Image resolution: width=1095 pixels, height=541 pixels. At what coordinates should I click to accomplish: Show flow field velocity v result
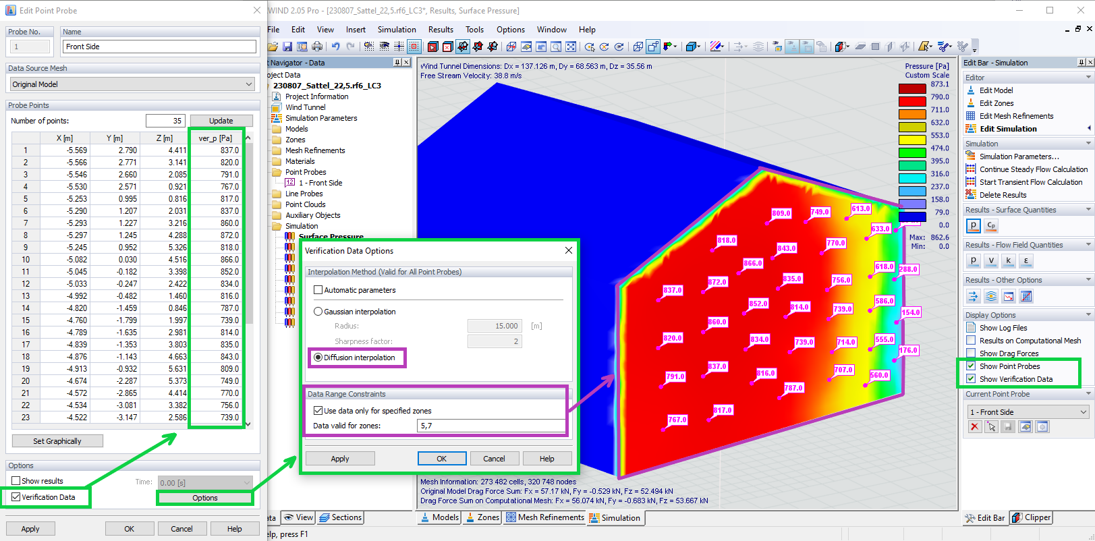click(x=991, y=261)
